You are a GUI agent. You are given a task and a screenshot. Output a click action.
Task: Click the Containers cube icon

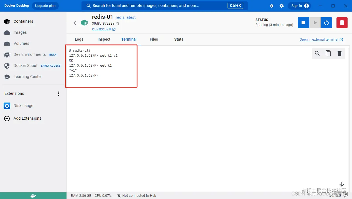[x=7, y=21]
